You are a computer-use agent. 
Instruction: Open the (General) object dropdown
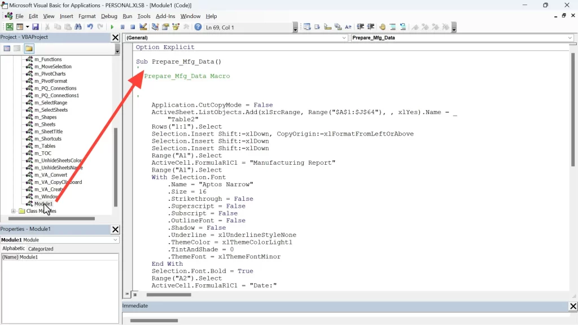pyautogui.click(x=344, y=38)
